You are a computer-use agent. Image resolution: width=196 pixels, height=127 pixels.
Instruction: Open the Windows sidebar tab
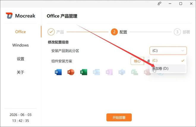pyautogui.click(x=20, y=45)
